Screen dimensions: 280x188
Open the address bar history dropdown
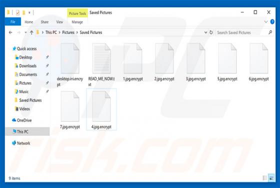(x=205, y=32)
